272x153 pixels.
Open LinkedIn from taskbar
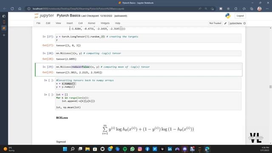tap(170, 149)
